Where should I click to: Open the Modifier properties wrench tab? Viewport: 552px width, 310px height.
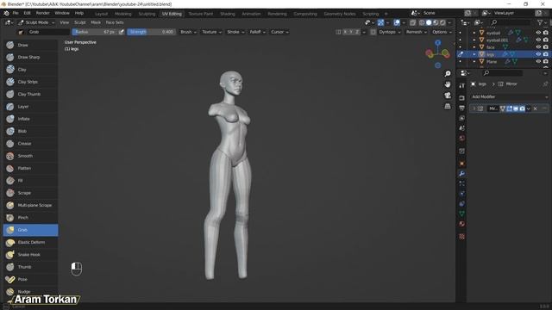click(462, 174)
